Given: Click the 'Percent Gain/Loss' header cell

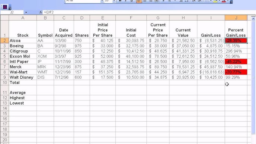Looking at the screenshot, I should pos(236,29).
